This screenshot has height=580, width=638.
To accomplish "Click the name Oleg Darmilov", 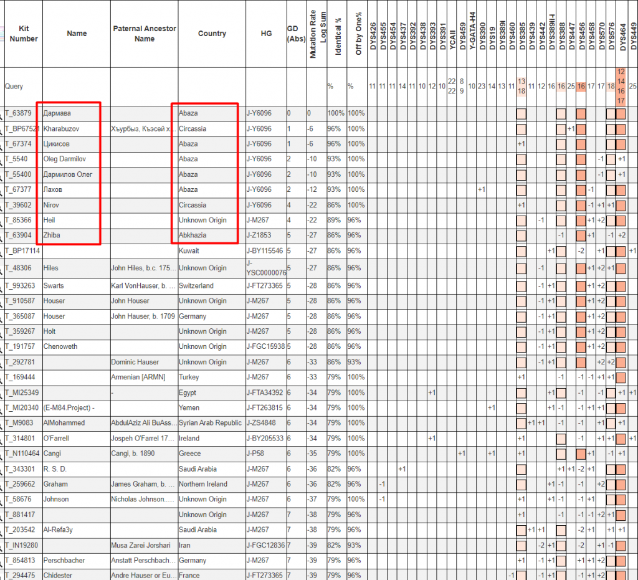I will tap(64, 159).
